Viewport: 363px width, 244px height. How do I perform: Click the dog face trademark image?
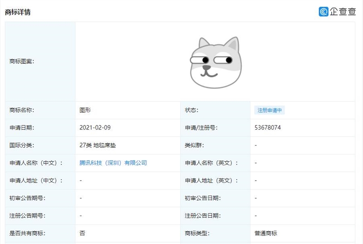click(x=216, y=62)
